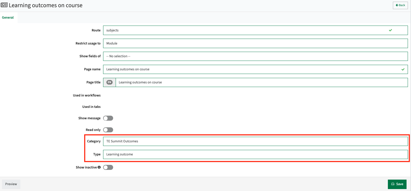Click the EN language badge on Page title
411x191 pixels.
point(110,82)
